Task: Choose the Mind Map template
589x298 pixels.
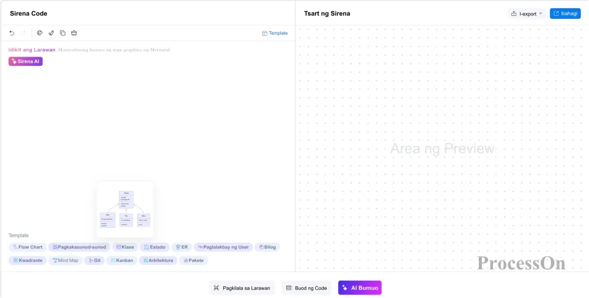Action: [x=66, y=260]
